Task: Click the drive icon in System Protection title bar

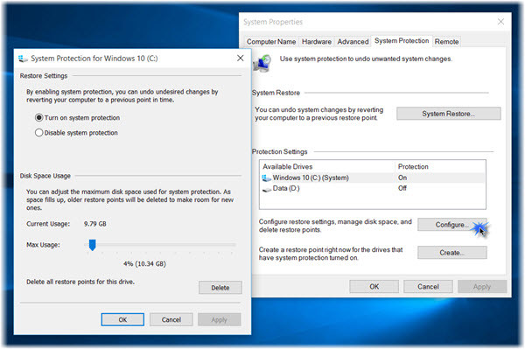Action: pos(23,59)
